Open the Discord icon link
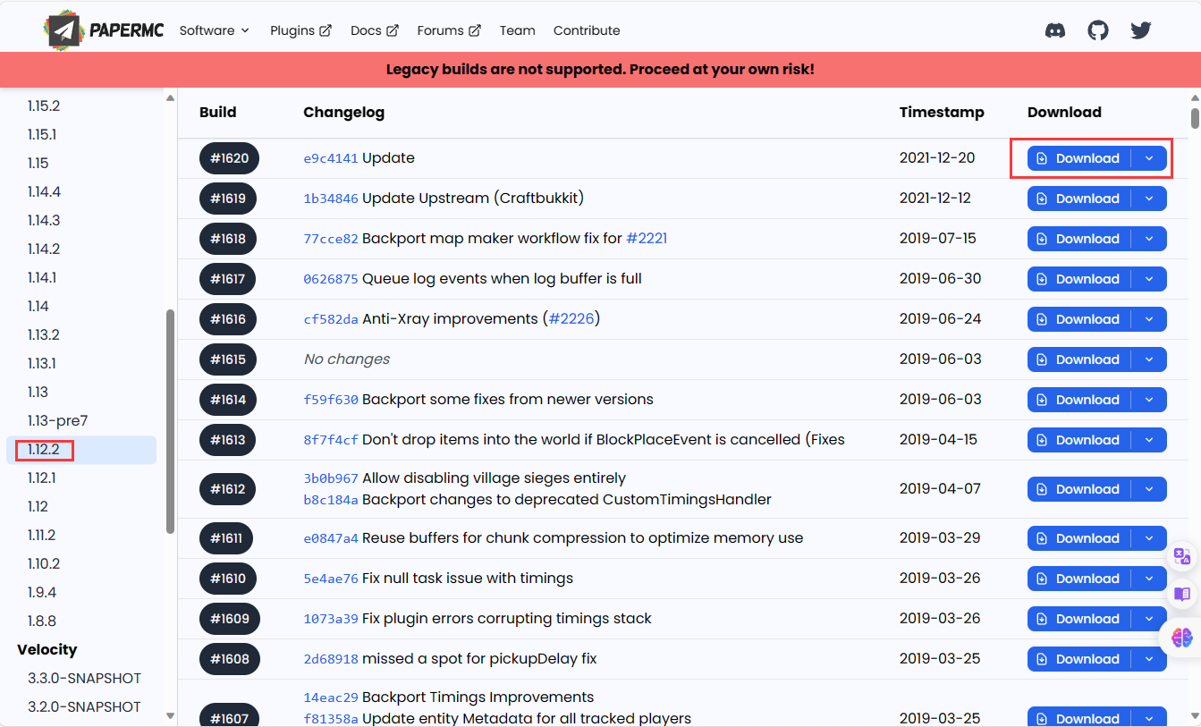The image size is (1201, 727). 1055,30
